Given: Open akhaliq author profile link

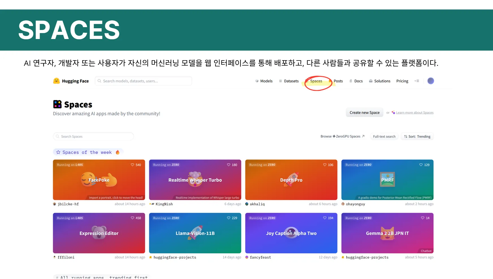Looking at the screenshot, I should pos(257,204).
